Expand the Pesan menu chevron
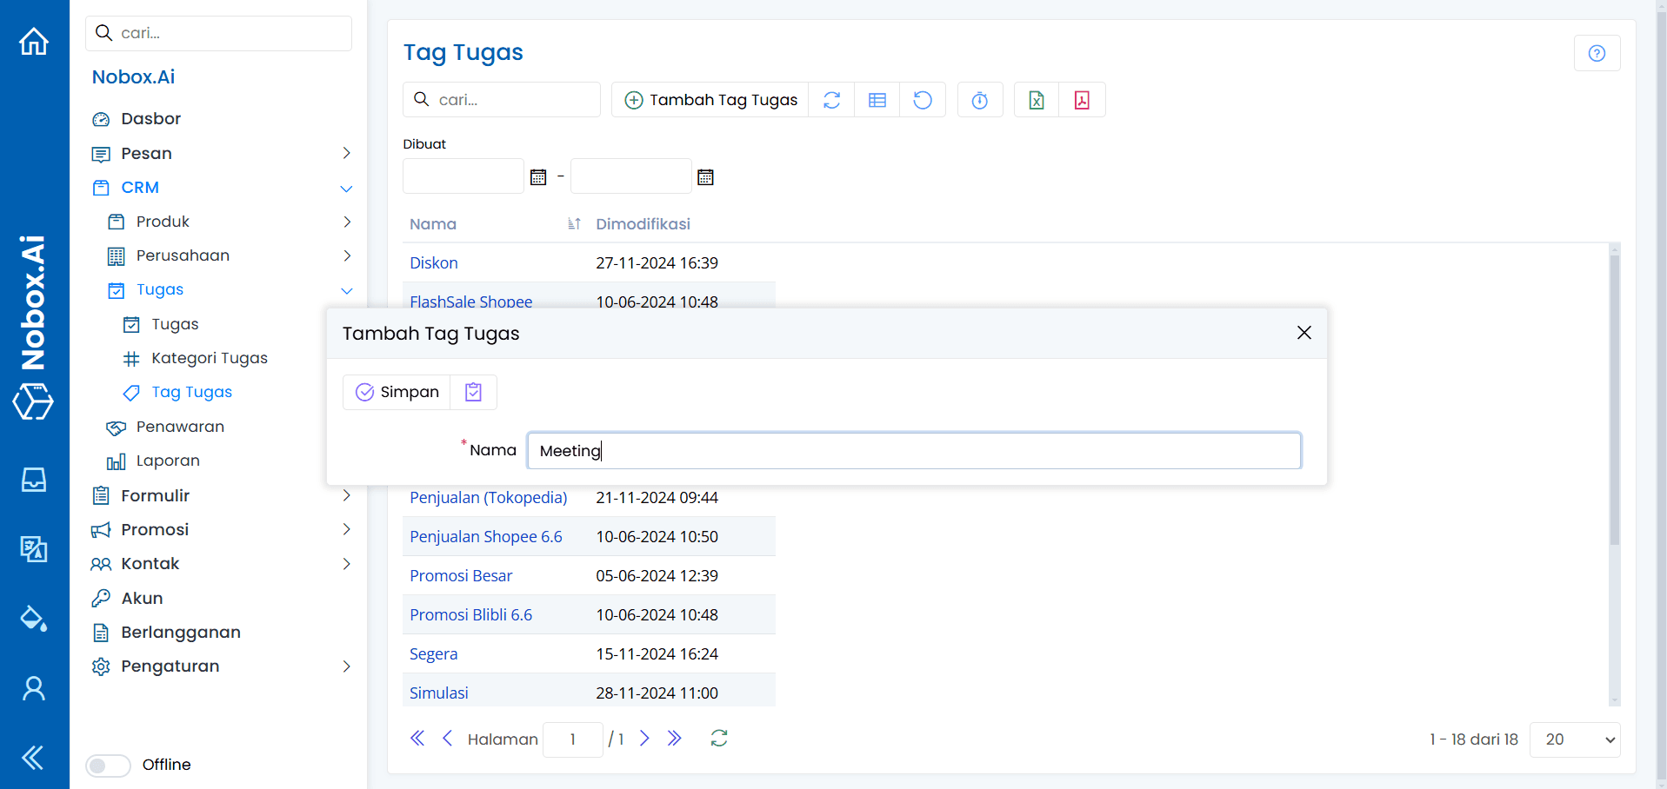 tap(346, 154)
